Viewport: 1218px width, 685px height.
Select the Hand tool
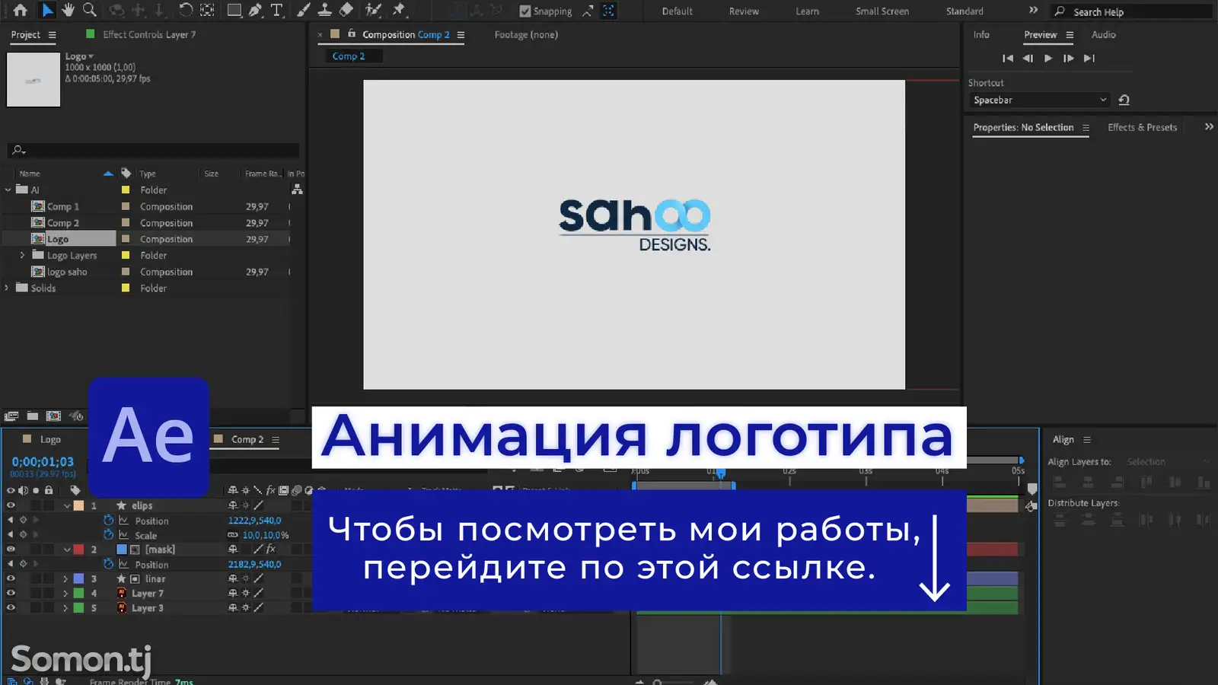click(69, 11)
